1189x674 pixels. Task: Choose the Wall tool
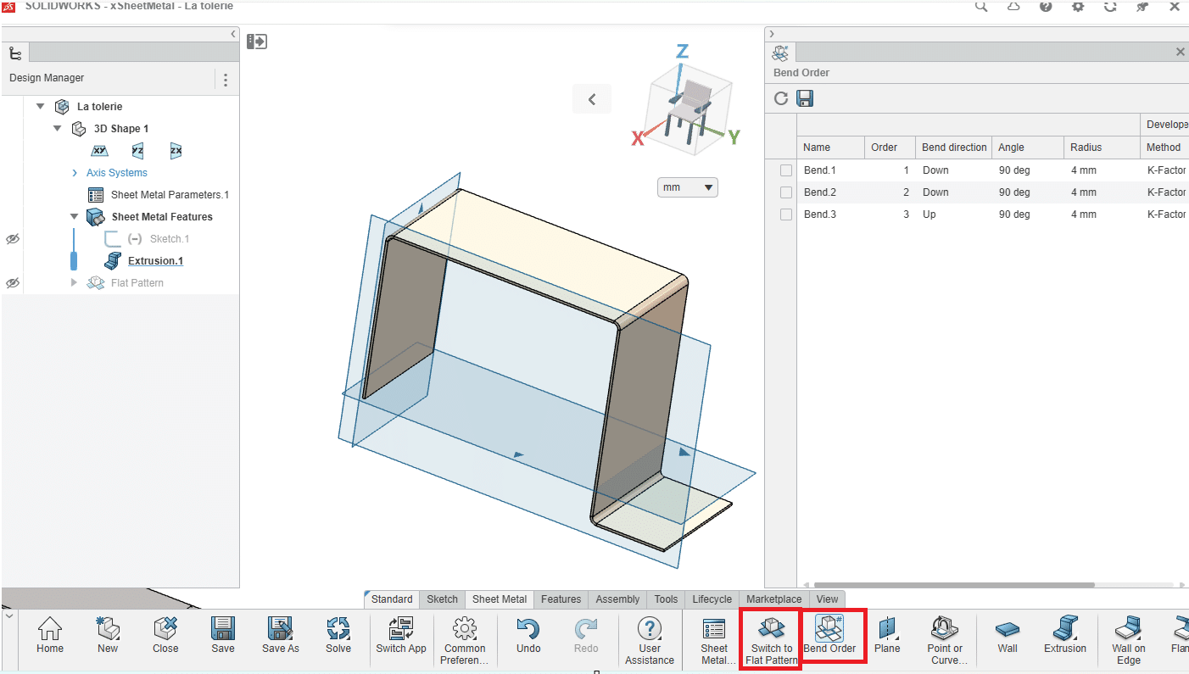[x=1008, y=635]
